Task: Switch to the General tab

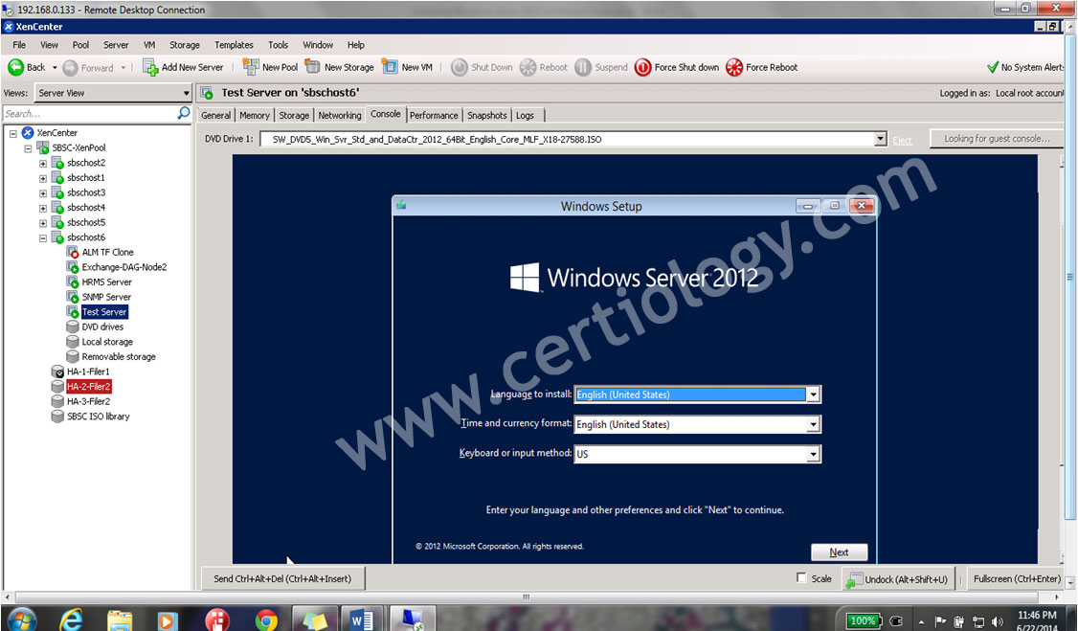Action: 215,116
